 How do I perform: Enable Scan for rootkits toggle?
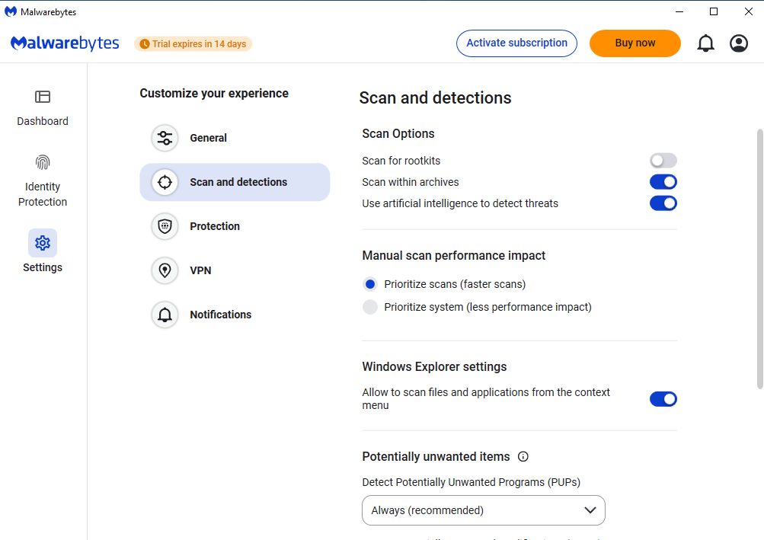[x=663, y=161]
